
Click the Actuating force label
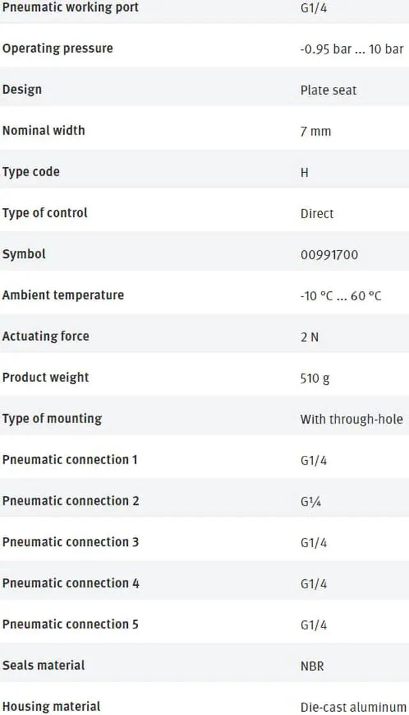tap(45, 336)
